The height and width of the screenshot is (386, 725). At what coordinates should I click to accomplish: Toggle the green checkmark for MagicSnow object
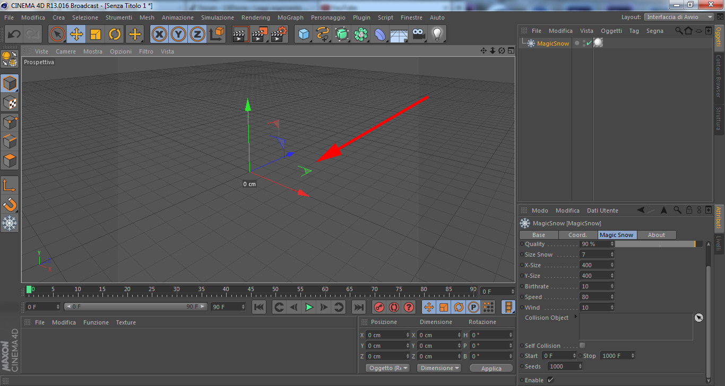pos(589,43)
